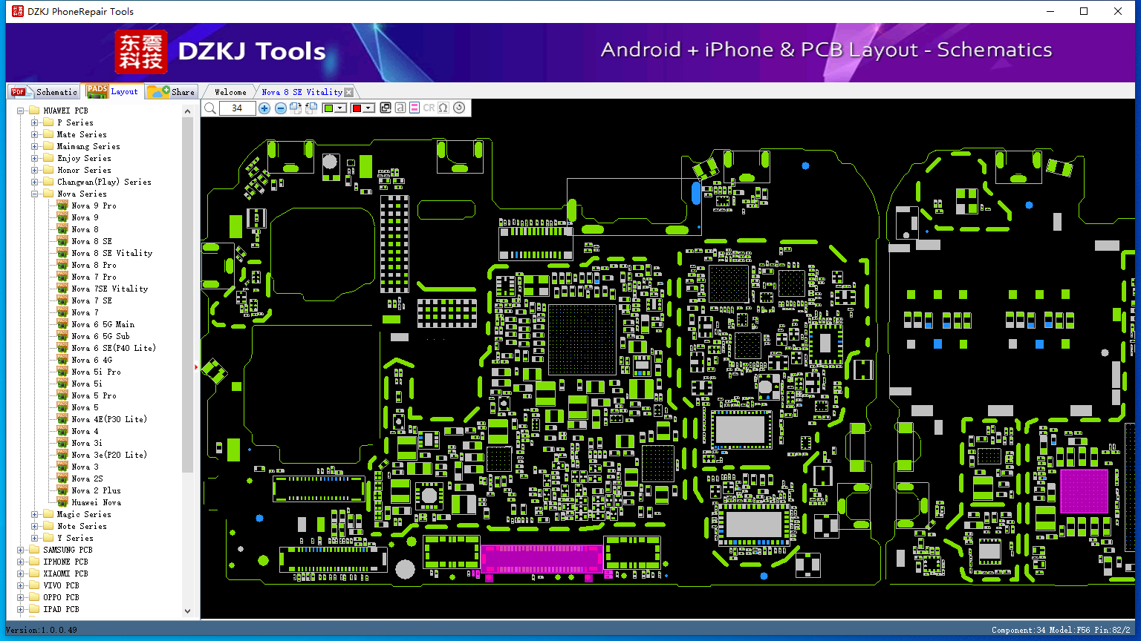Image resolution: width=1141 pixels, height=641 pixels.
Task: Click the board icon beside Nova 8
Action: click(x=63, y=229)
